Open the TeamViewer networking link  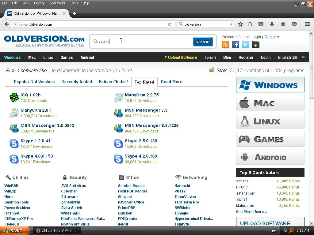click(x=185, y=197)
